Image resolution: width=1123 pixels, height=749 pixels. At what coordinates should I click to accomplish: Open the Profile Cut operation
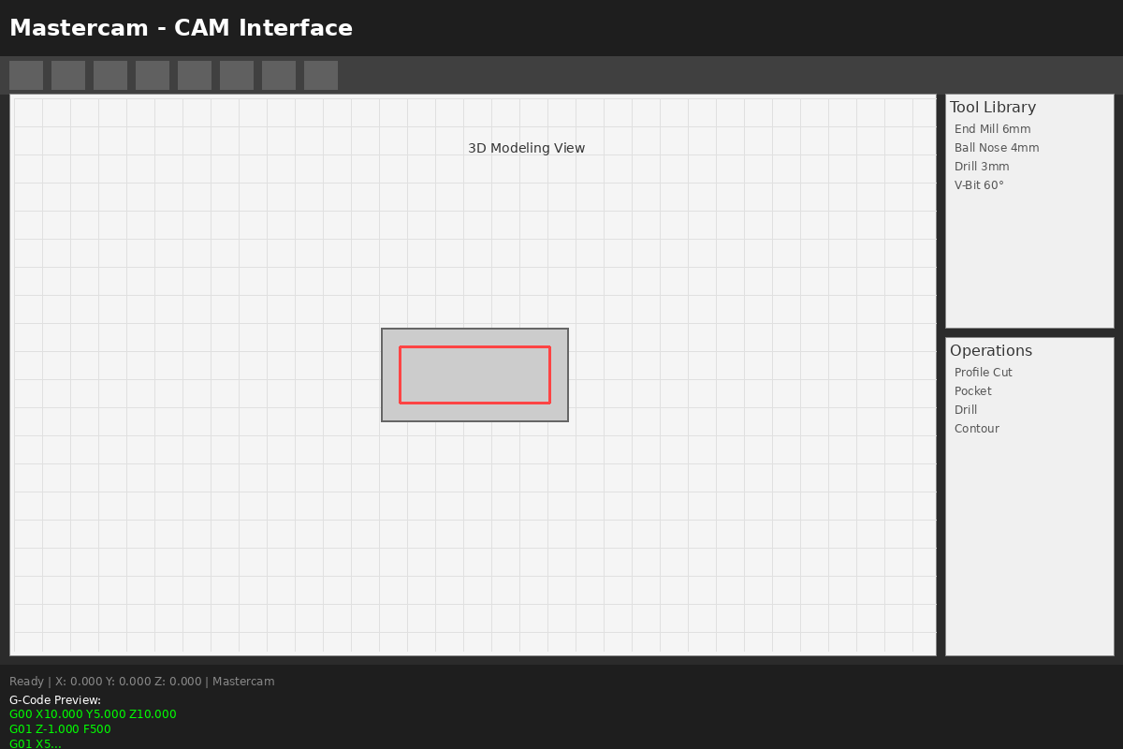[983, 373]
